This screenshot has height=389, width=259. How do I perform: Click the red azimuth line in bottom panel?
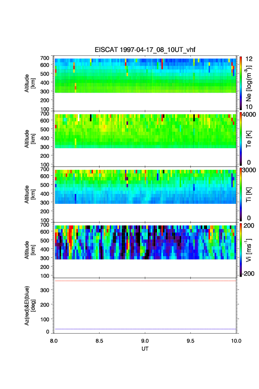tap(145, 281)
